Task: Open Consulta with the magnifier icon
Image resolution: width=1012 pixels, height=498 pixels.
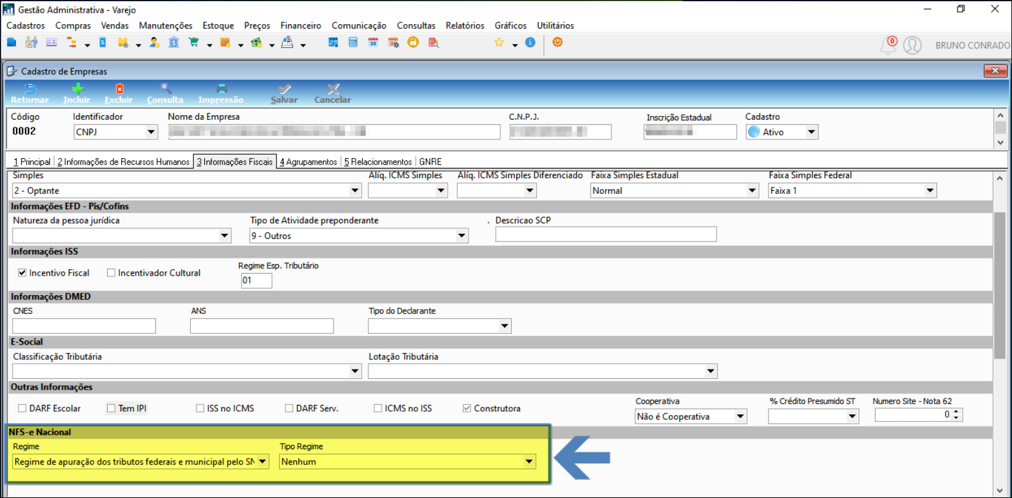Action: [x=165, y=89]
